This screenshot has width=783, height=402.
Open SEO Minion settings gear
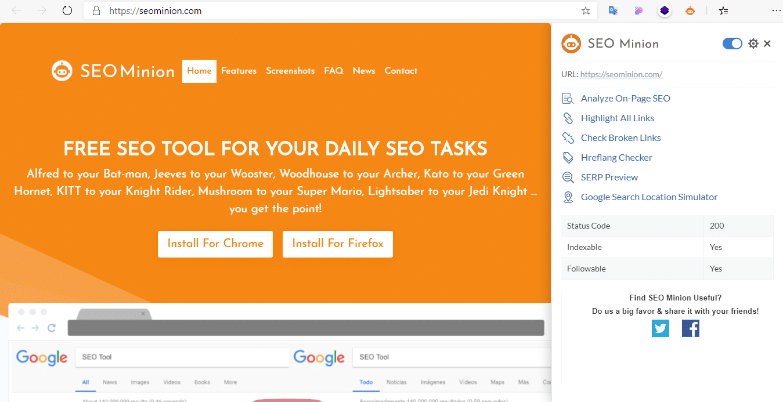click(753, 43)
